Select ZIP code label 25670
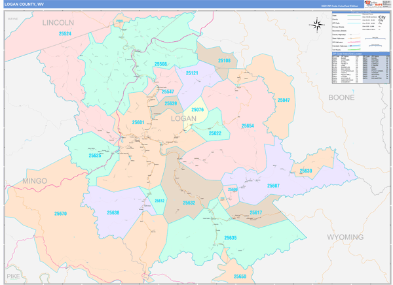This screenshot has width=393, height=285. coord(60,214)
